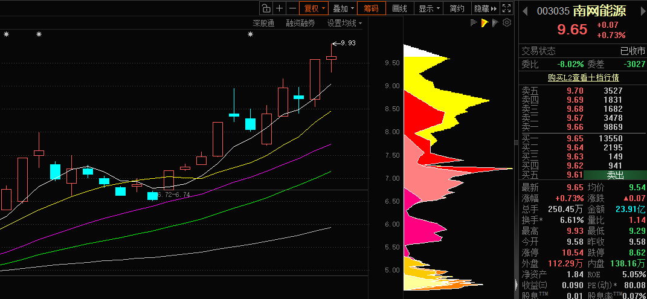647x299 pixels.
Task: Click the 内盘 value 138.16万
Action: click(x=628, y=263)
